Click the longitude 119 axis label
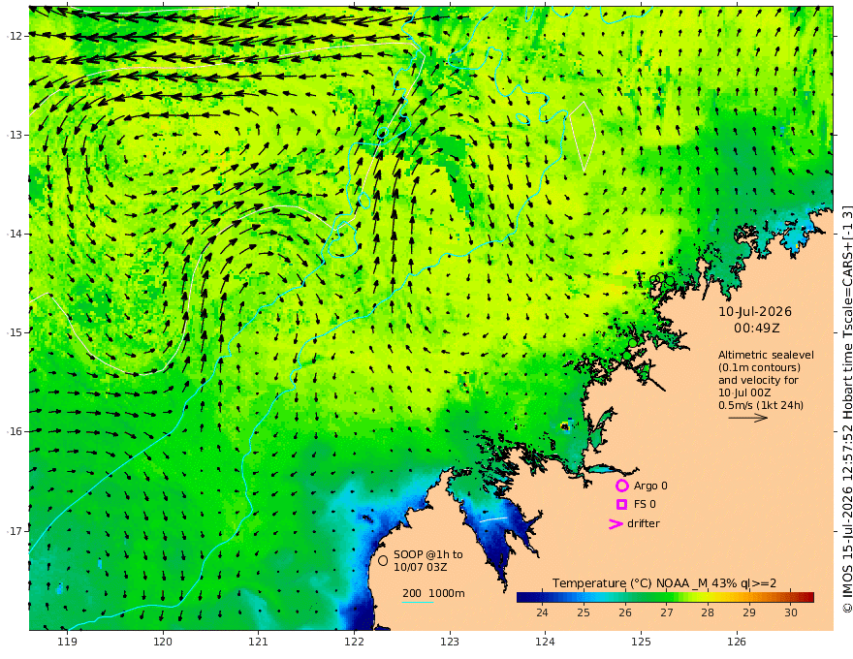The height and width of the screenshot is (659, 853). point(67,642)
